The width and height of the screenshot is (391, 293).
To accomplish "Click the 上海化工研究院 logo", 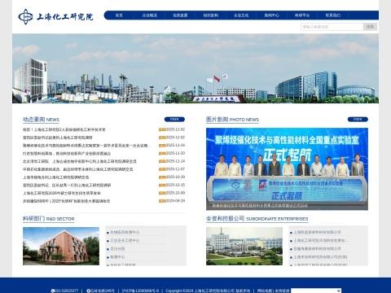I will coord(55,16).
